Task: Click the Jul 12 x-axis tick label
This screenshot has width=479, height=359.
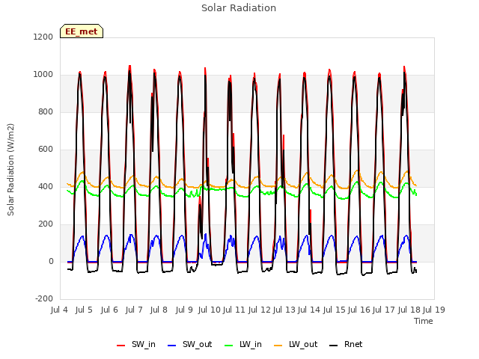Action: tap(260, 310)
